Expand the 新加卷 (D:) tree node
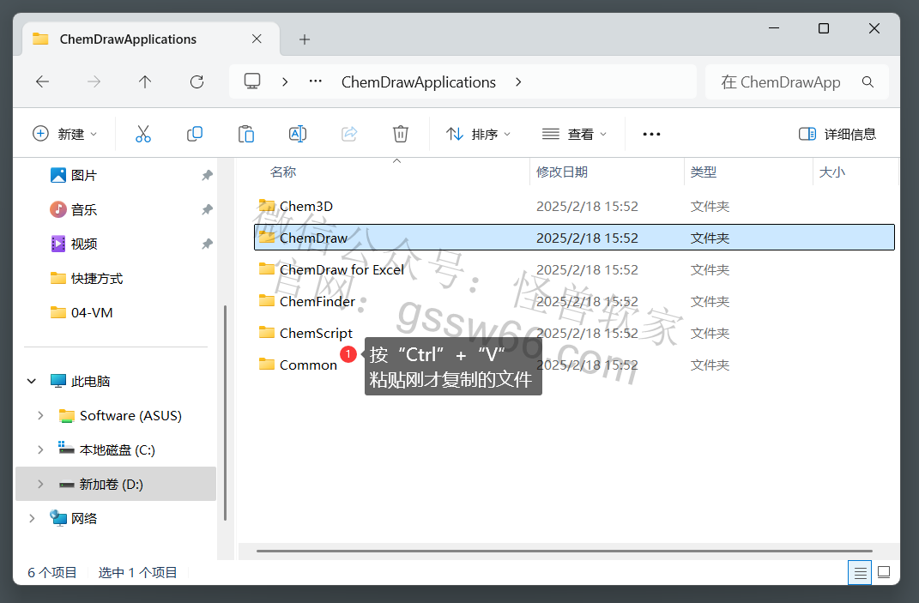 (x=40, y=484)
